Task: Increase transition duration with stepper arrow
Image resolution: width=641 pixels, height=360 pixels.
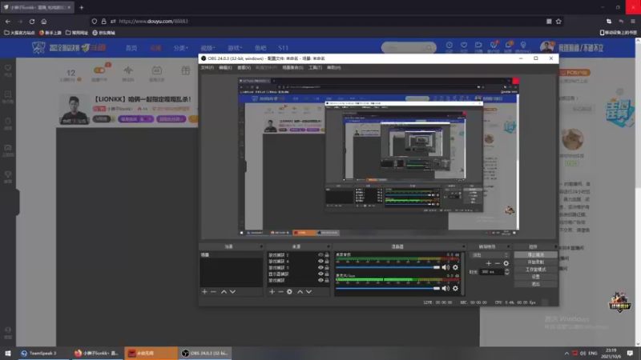Action: (x=507, y=270)
